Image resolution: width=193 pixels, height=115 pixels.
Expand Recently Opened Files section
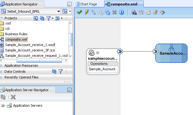(1, 77)
